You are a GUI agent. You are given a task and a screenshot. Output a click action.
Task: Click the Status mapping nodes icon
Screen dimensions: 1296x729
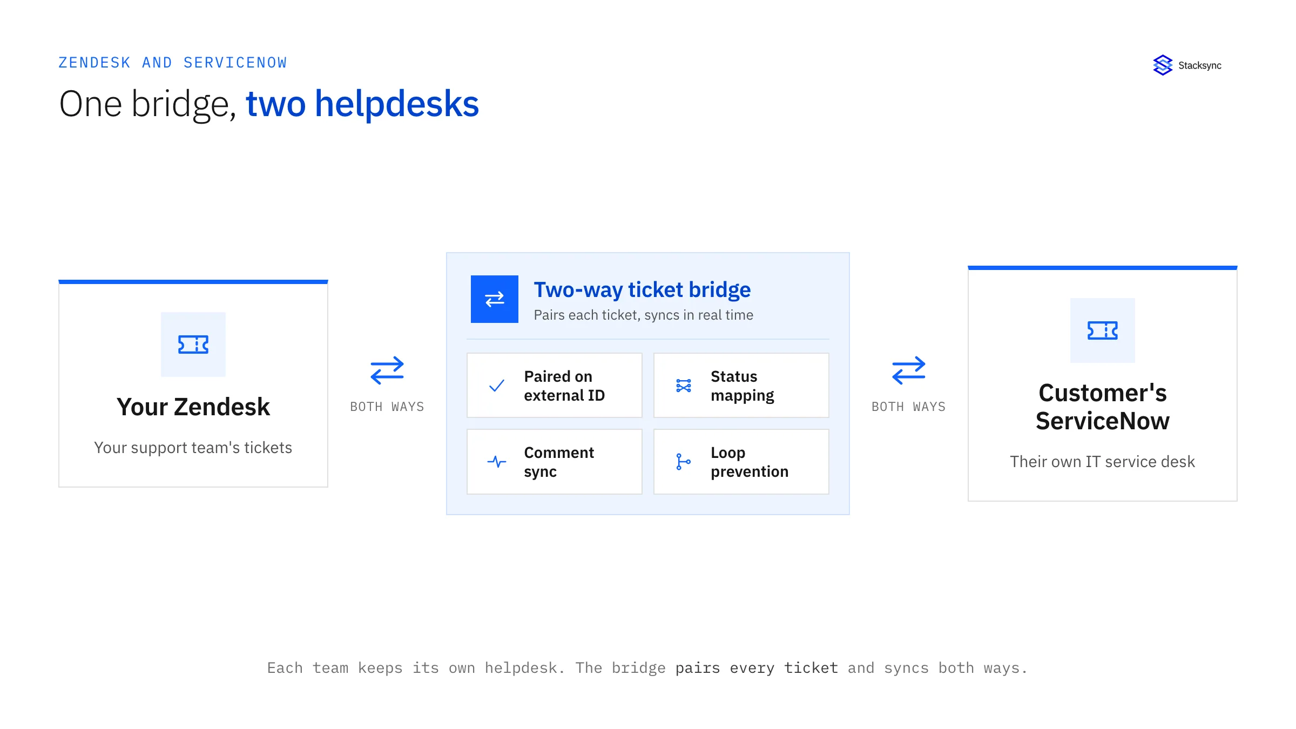[x=684, y=386]
